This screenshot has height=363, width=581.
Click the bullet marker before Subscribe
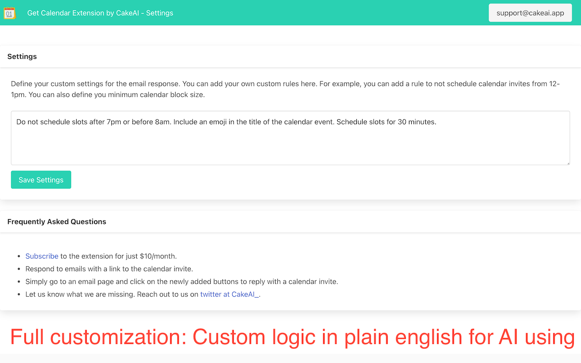19,256
